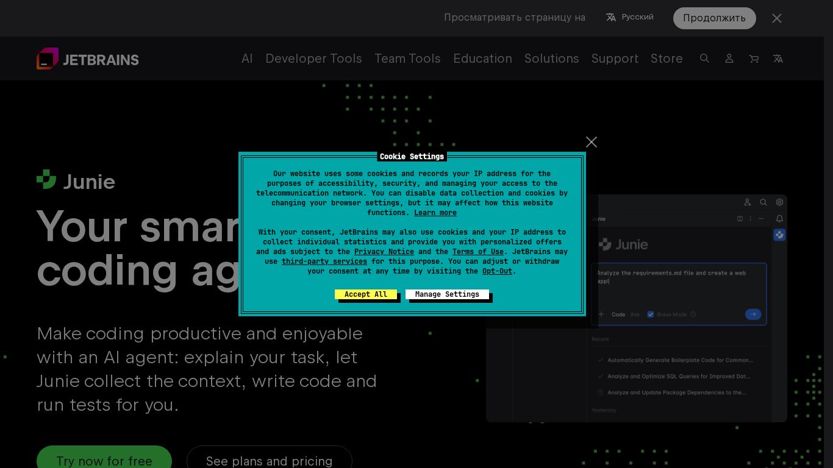Accept all cookies
Image resolution: width=833 pixels, height=468 pixels.
[366, 294]
